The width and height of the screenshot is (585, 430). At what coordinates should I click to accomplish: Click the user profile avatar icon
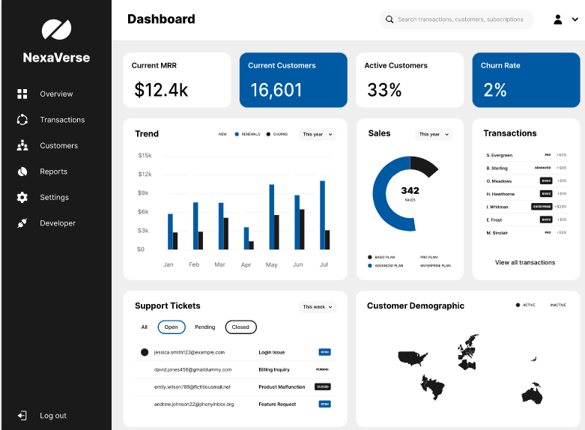tap(558, 19)
